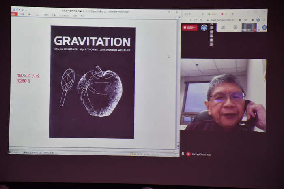Viewport: 284px width, 189px height.
Task: Click the meet.google.com address bar
Action: [223, 20]
